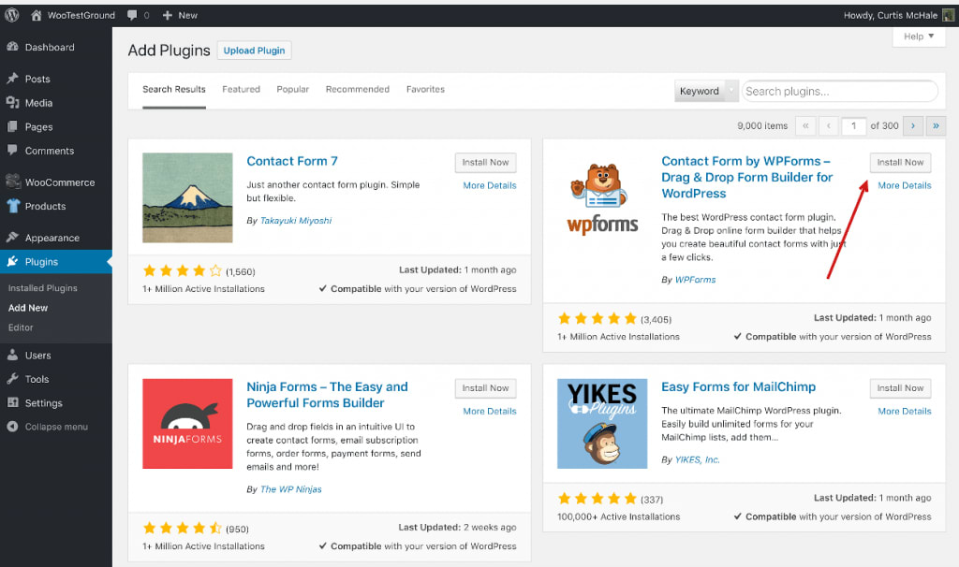Expand the Help dropdown
Image resolution: width=959 pixels, height=567 pixels.
tap(919, 36)
